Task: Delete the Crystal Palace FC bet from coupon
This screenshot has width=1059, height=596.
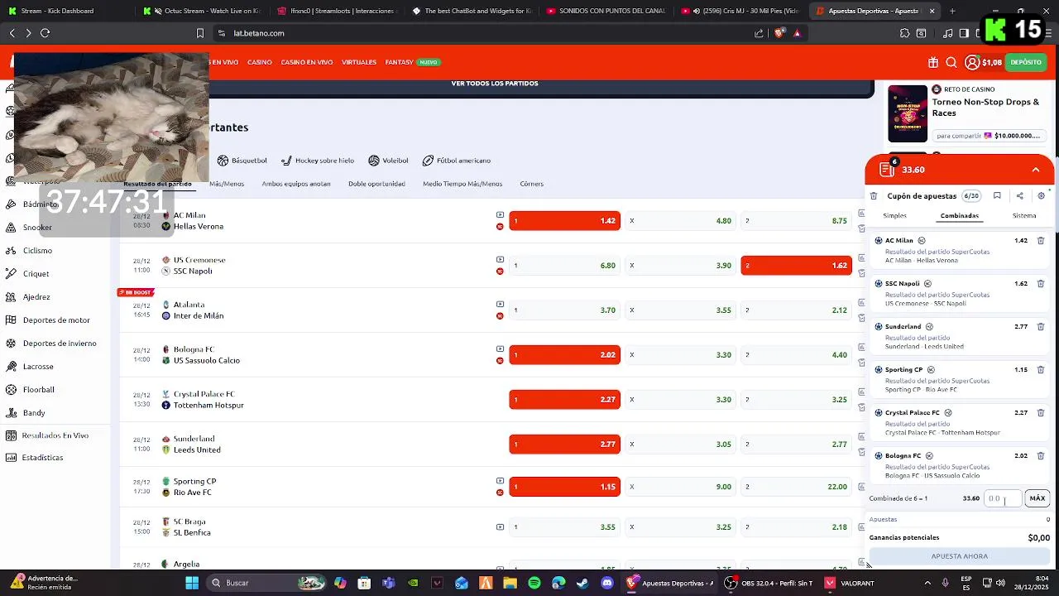Action: (1041, 413)
